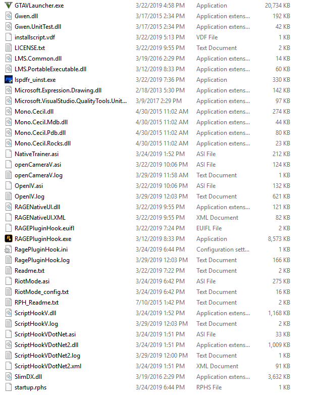Click the GTAVLauncher.exe V icon
The width and height of the screenshot is (318, 395).
(x=9, y=5)
